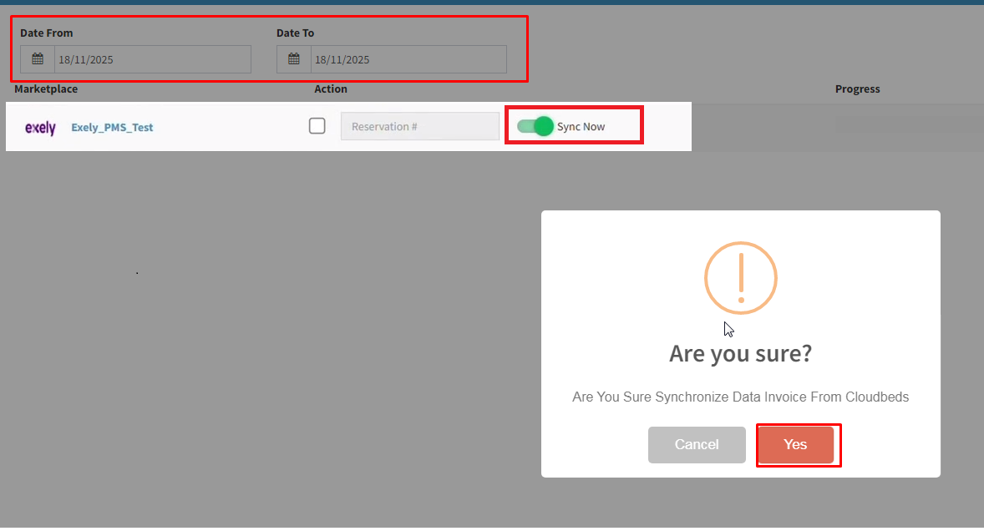The width and height of the screenshot is (984, 531).
Task: Toggle the green Sync Now switch
Action: (x=535, y=126)
